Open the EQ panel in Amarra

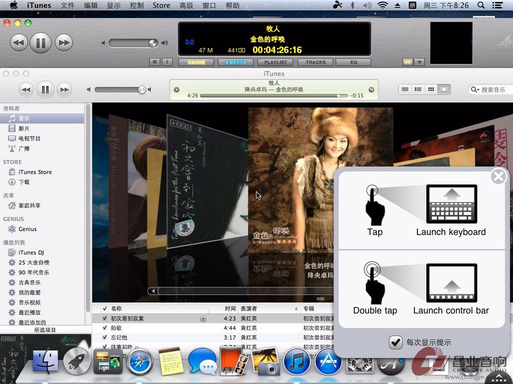(354, 62)
